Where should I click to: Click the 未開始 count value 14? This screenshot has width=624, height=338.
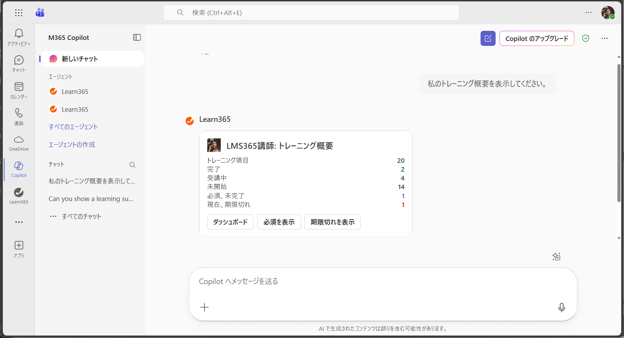coord(401,187)
